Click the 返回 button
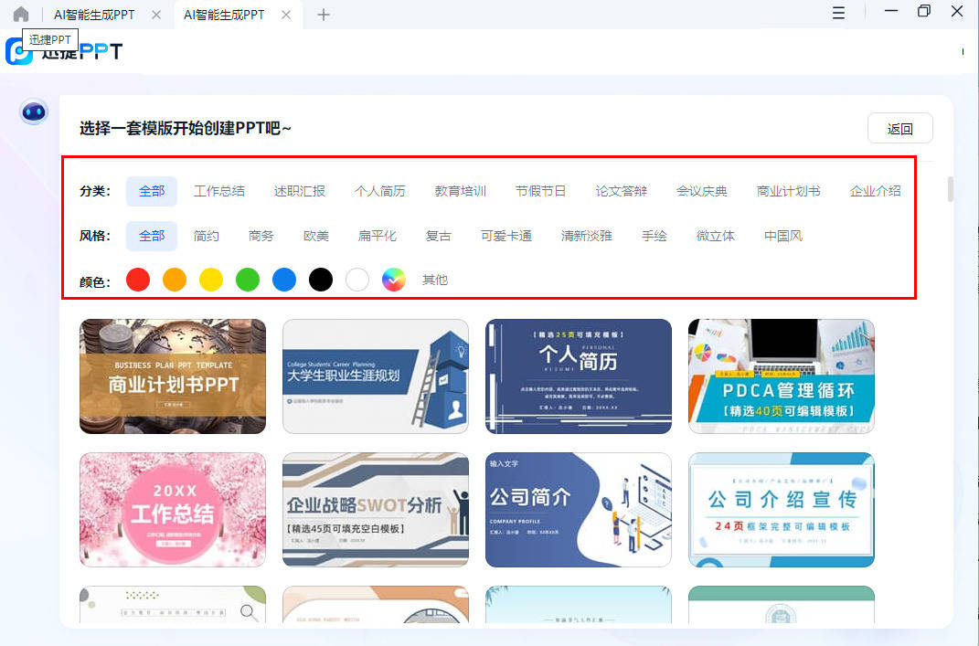This screenshot has height=646, width=979. [x=899, y=129]
